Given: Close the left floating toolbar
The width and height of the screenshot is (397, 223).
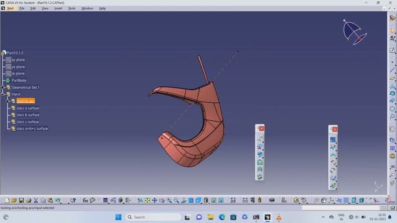Looking at the screenshot, I should pyautogui.click(x=261, y=129).
